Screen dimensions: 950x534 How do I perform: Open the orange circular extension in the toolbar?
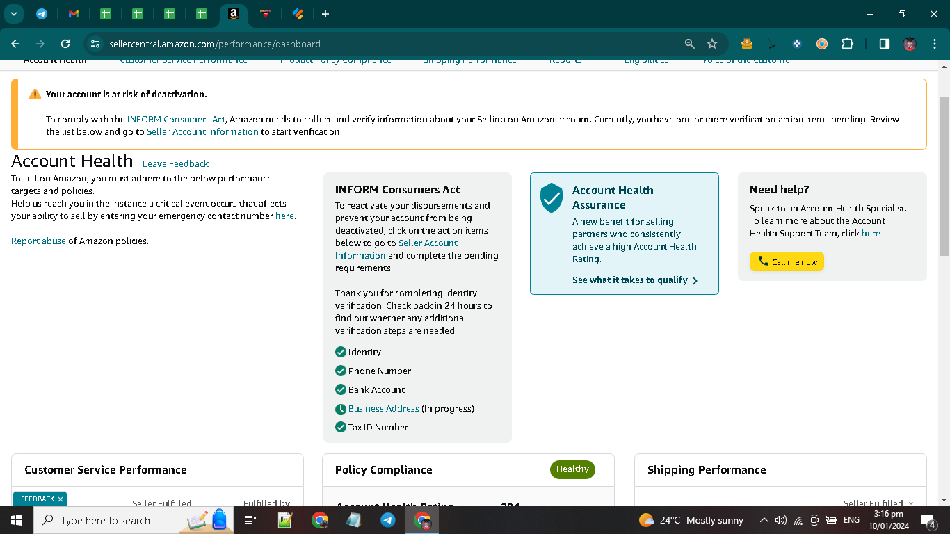(x=822, y=44)
